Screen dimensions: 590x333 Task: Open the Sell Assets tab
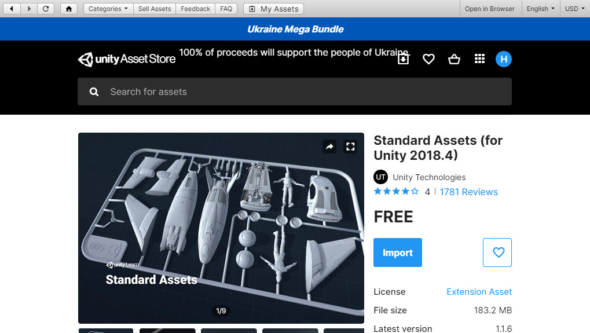click(x=155, y=9)
